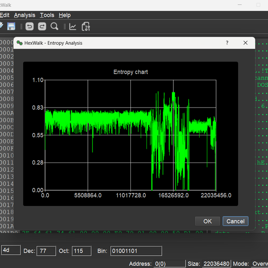The width and height of the screenshot is (268, 268).
Task: Click the dialog's question mark help button
Action: 227,43
